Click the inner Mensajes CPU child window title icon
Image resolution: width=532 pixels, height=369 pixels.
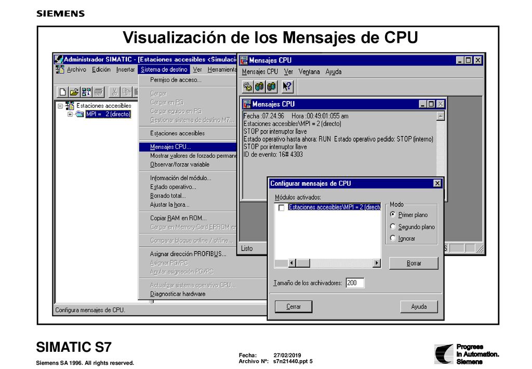(247, 104)
